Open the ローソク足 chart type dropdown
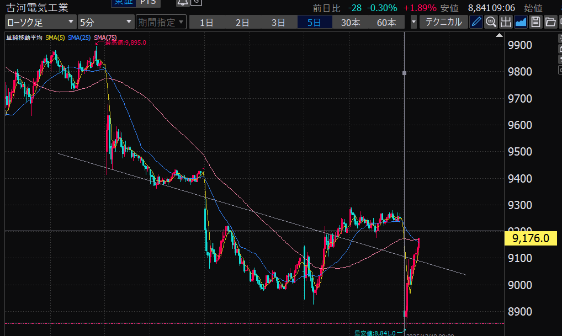Image resolution: width=562 pixels, height=336 pixels. point(41,23)
